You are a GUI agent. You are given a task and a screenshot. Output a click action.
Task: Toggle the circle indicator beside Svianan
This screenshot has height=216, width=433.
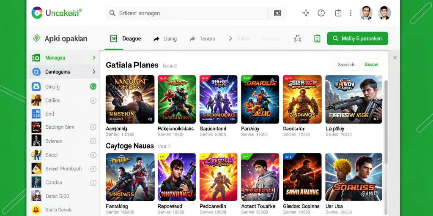[x=93, y=141]
